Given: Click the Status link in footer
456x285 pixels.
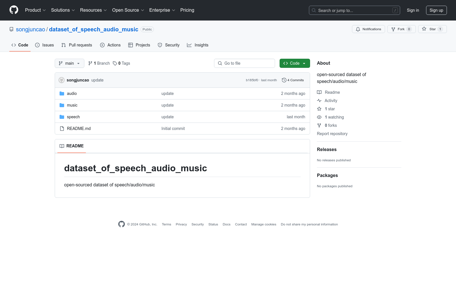Looking at the screenshot, I should (x=213, y=224).
